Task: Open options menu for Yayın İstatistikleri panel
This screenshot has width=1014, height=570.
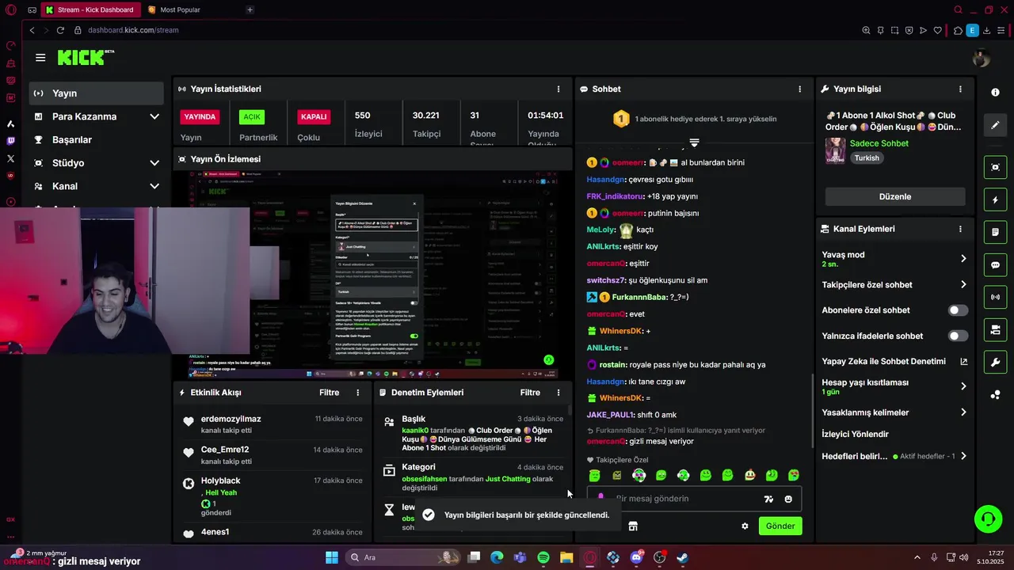Action: point(558,89)
